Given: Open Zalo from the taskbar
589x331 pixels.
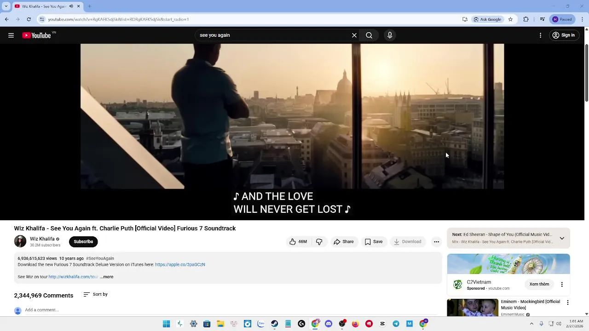Looking at the screenshot, I should [261, 324].
